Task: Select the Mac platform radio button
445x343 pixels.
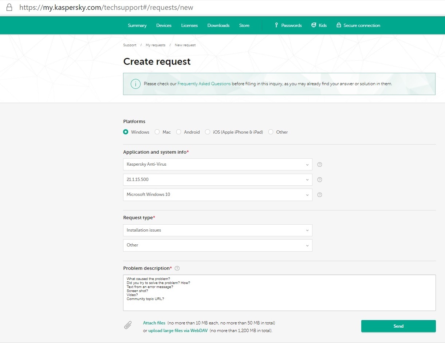Action: pos(157,132)
